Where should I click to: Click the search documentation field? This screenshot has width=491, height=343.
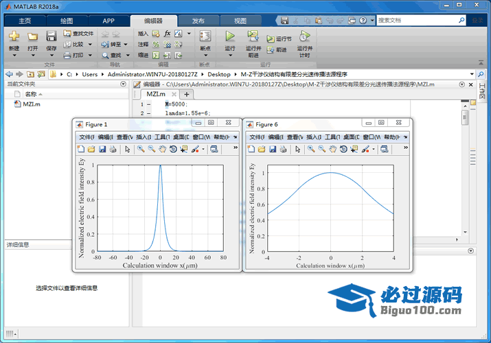[418, 21]
